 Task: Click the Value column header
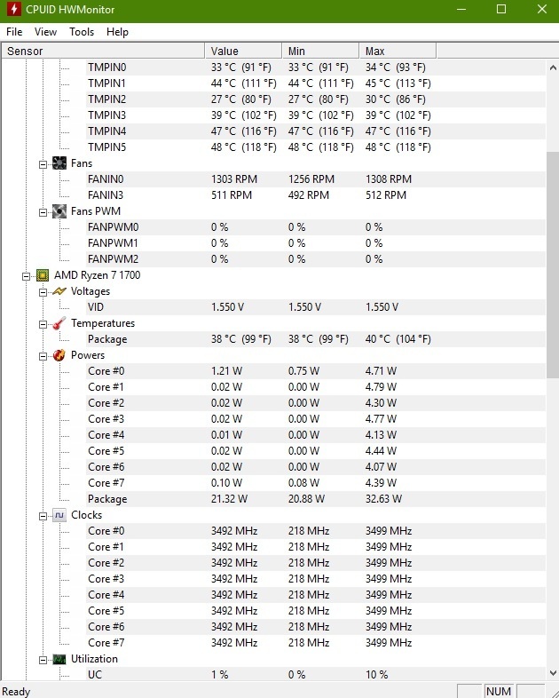tap(242, 51)
